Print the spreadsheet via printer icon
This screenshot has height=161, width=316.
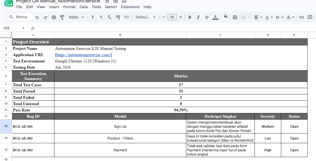click(x=54, y=17)
